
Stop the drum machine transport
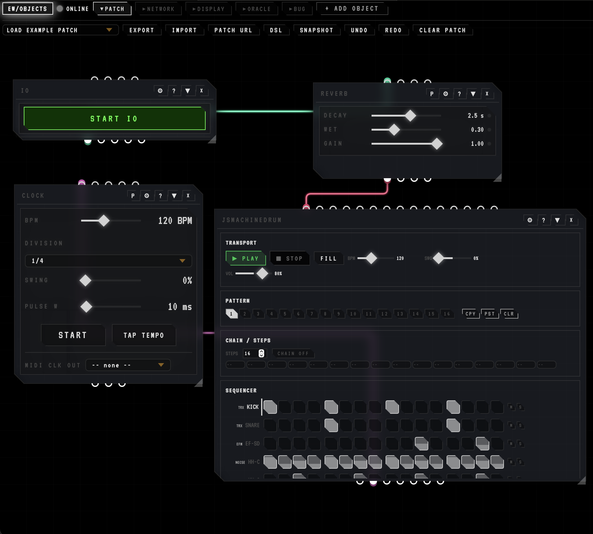click(290, 258)
